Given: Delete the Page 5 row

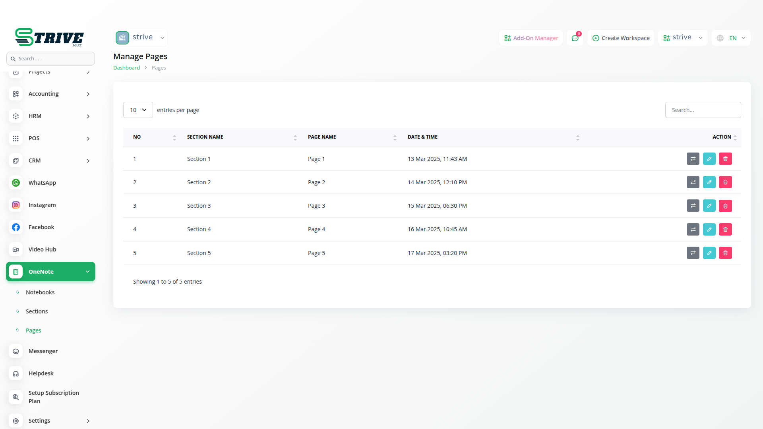Looking at the screenshot, I should [725, 253].
